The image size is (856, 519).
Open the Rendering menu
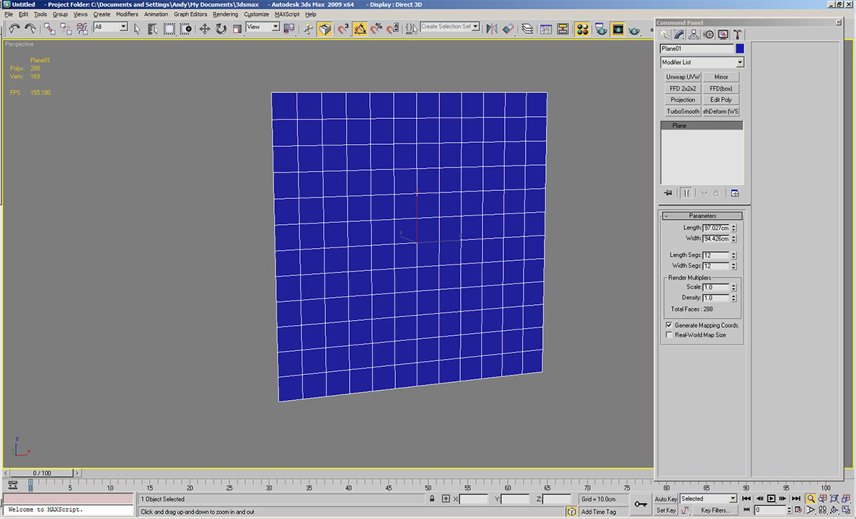coord(225,14)
